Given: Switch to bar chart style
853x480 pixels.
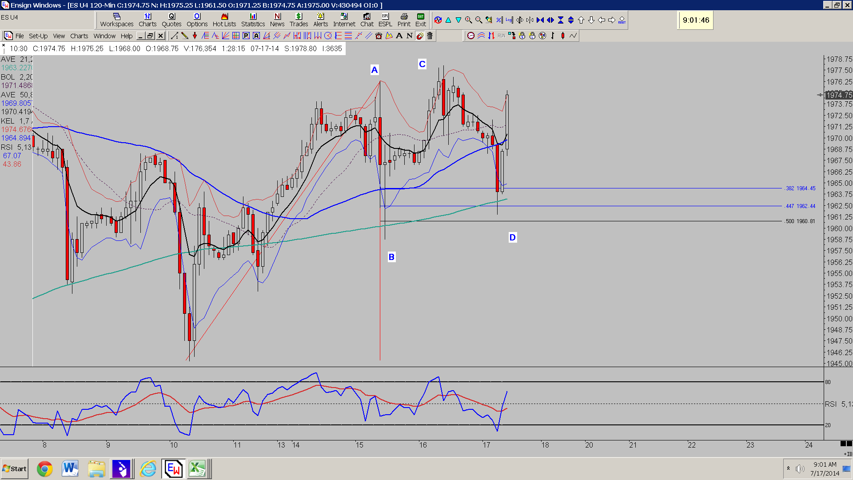Looking at the screenshot, I should click(553, 36).
